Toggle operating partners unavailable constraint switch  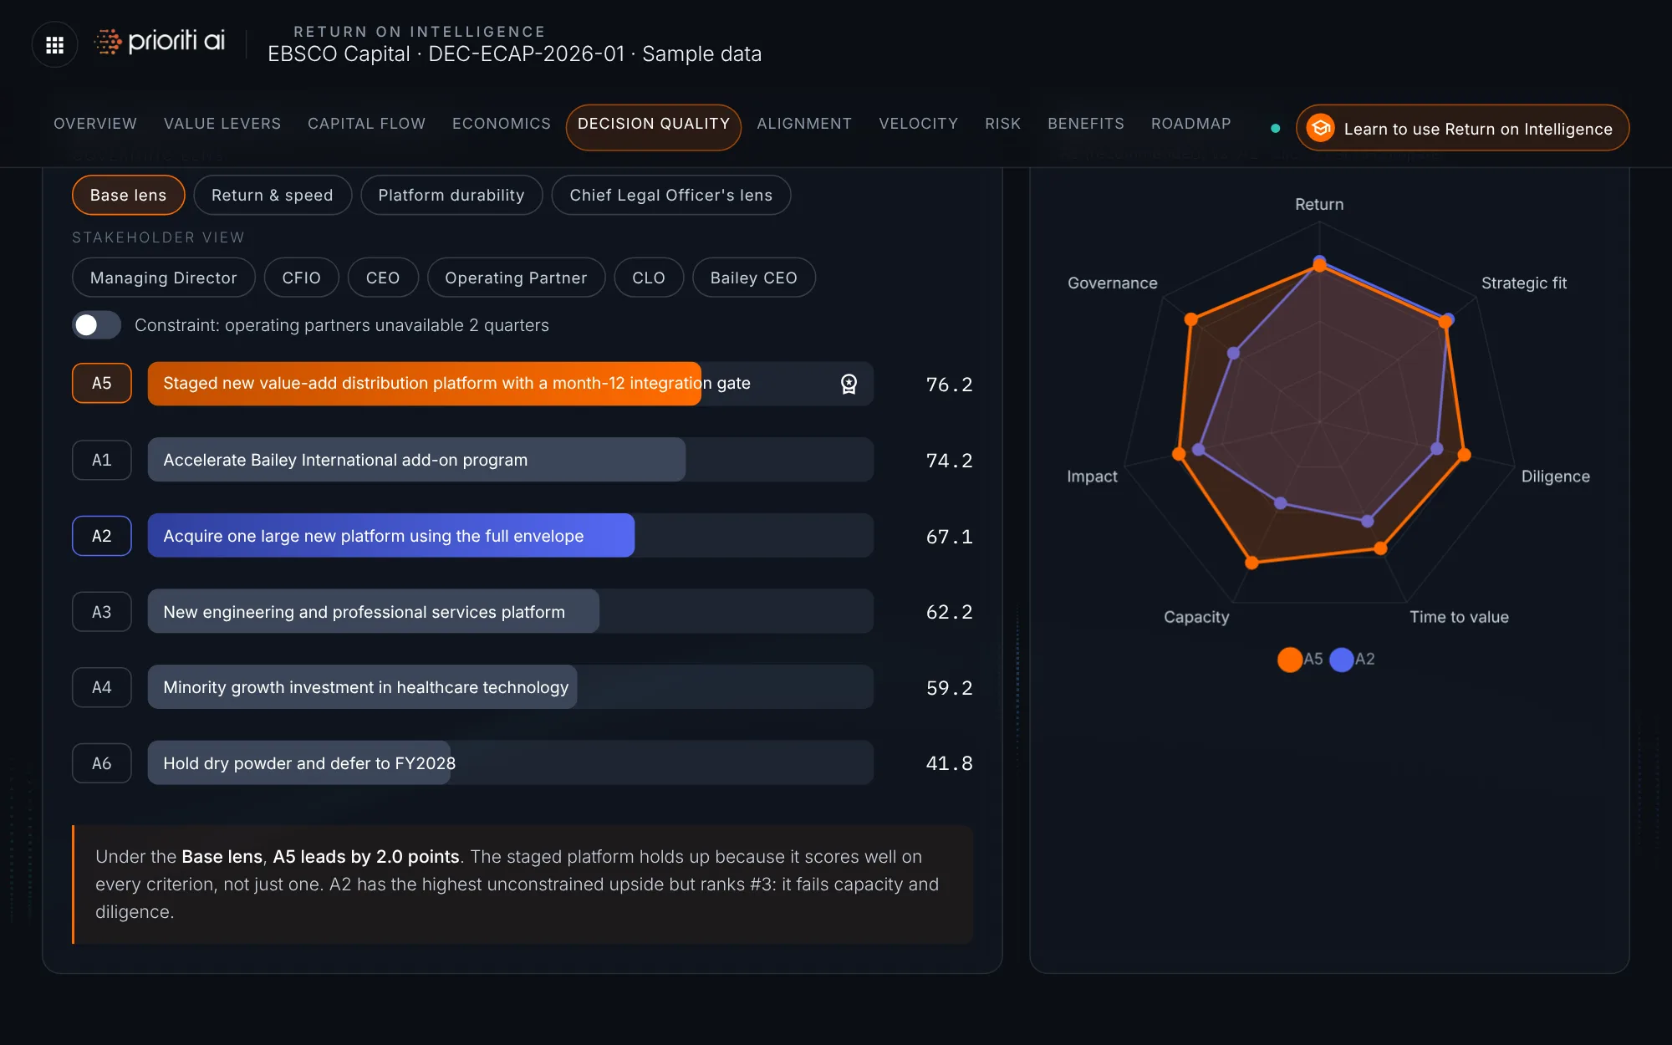point(97,325)
